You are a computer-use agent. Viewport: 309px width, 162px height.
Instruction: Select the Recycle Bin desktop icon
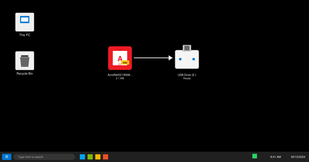pos(25,61)
